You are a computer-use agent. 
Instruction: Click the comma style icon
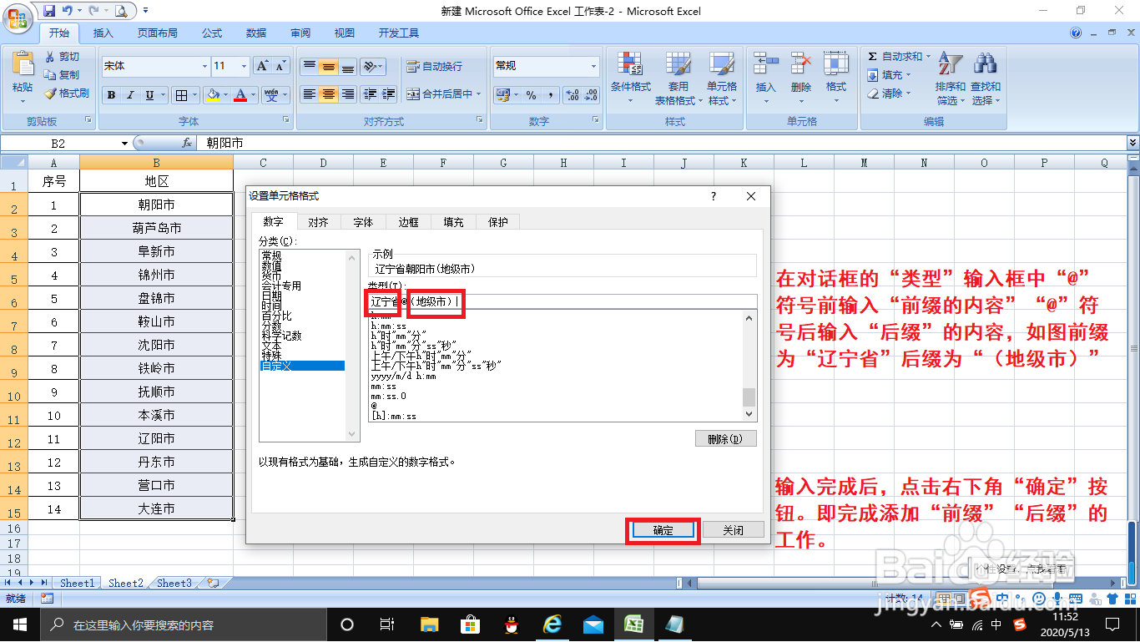tap(551, 95)
